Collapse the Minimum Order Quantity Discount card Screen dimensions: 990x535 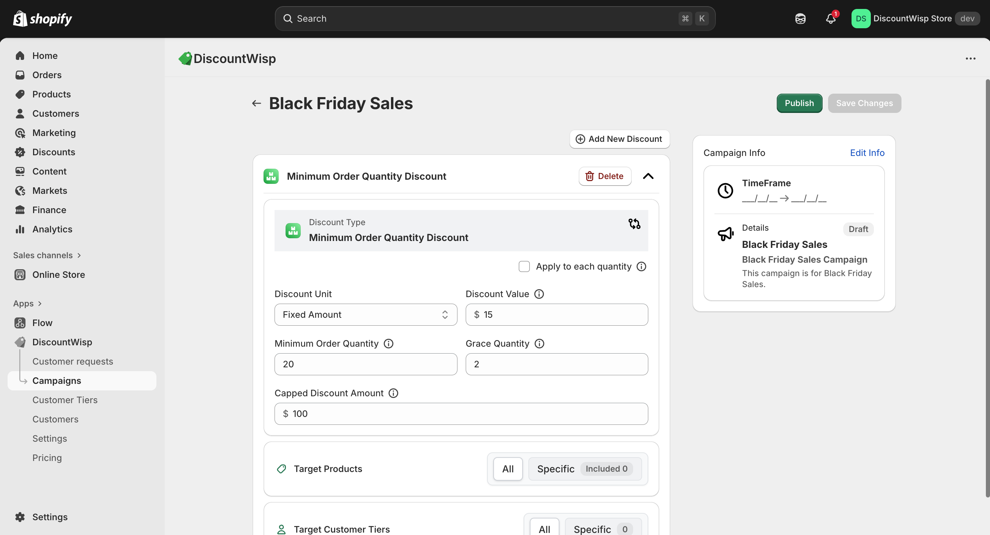pos(648,176)
